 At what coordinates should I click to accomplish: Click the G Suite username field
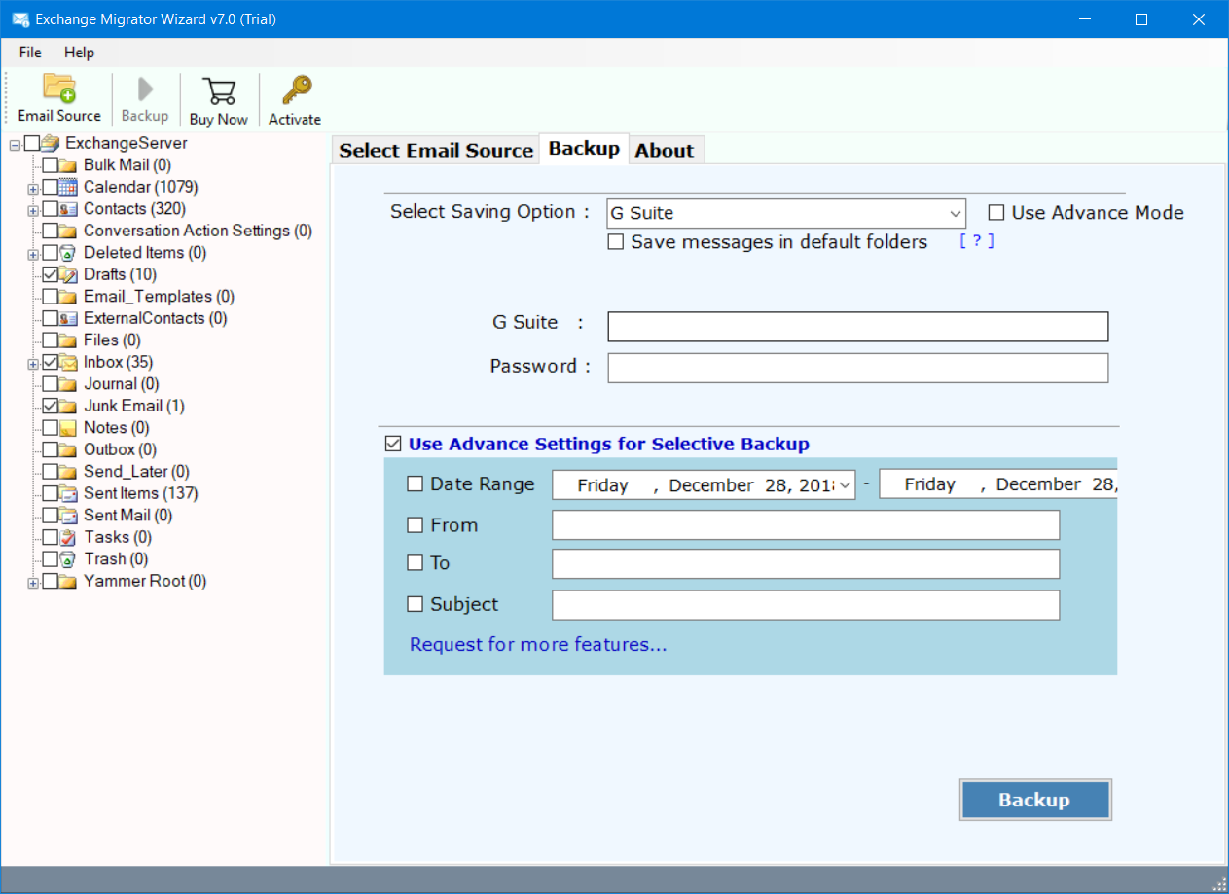(x=858, y=327)
